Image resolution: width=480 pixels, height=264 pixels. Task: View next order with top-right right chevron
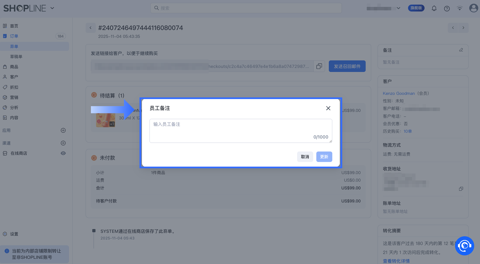click(x=463, y=28)
